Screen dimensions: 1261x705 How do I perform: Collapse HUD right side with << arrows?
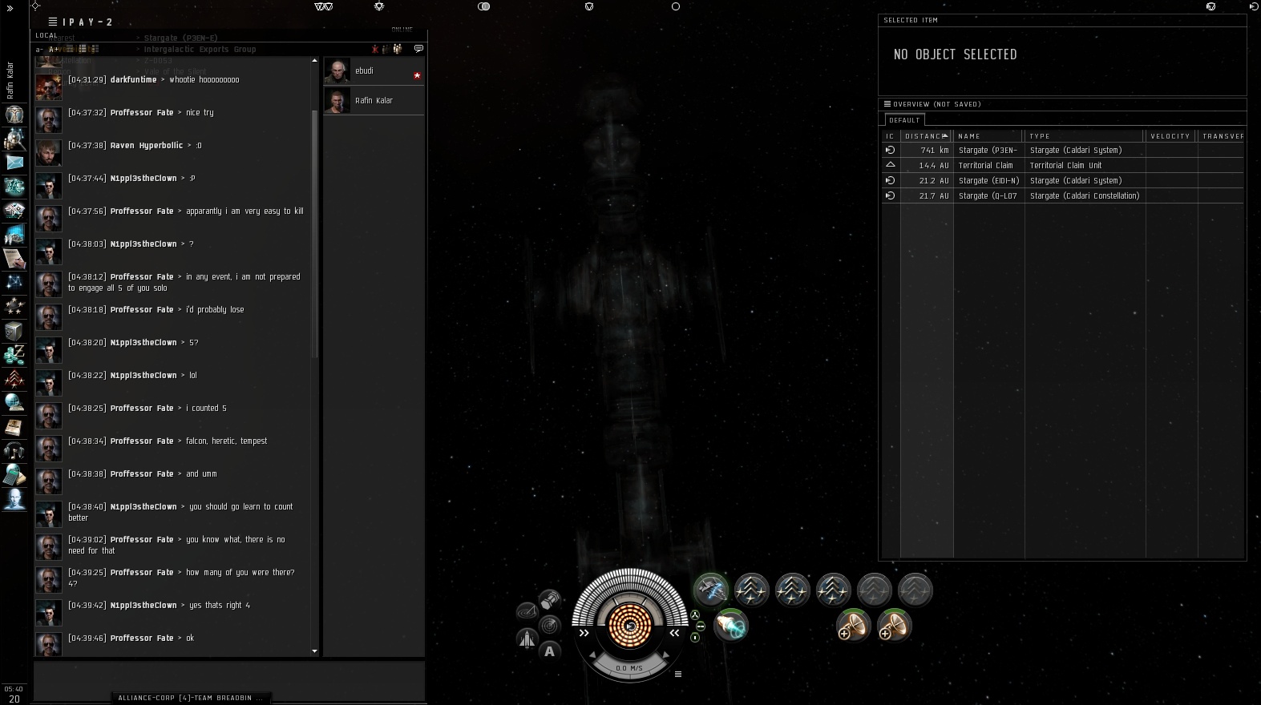click(x=675, y=633)
